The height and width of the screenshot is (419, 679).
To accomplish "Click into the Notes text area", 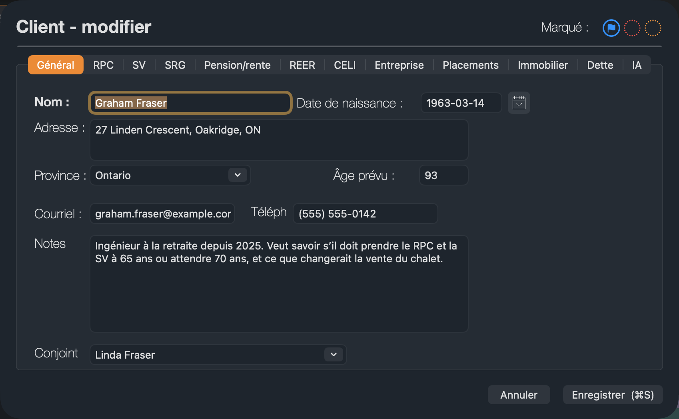I will pyautogui.click(x=279, y=284).
